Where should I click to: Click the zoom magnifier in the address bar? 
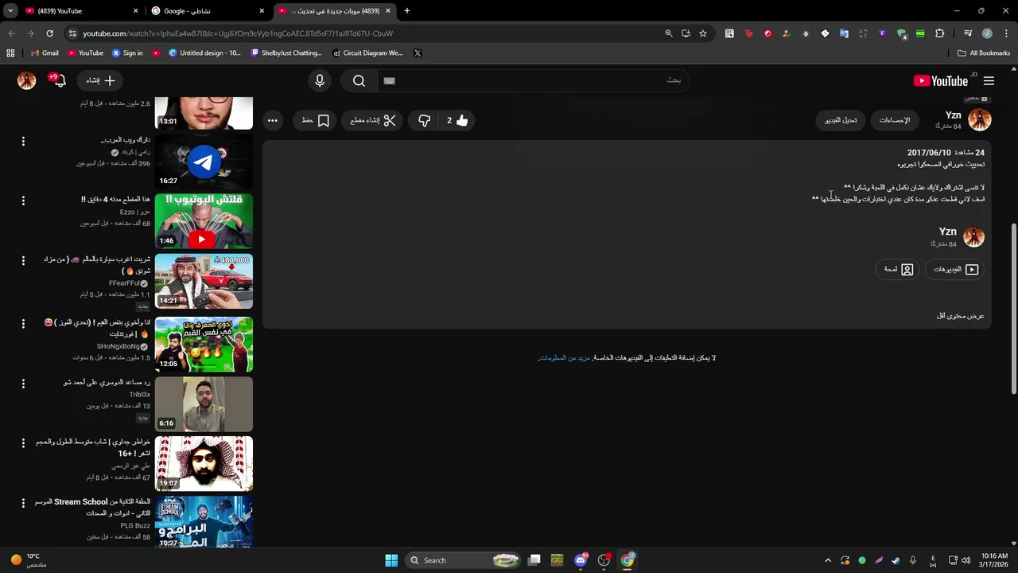coord(668,33)
